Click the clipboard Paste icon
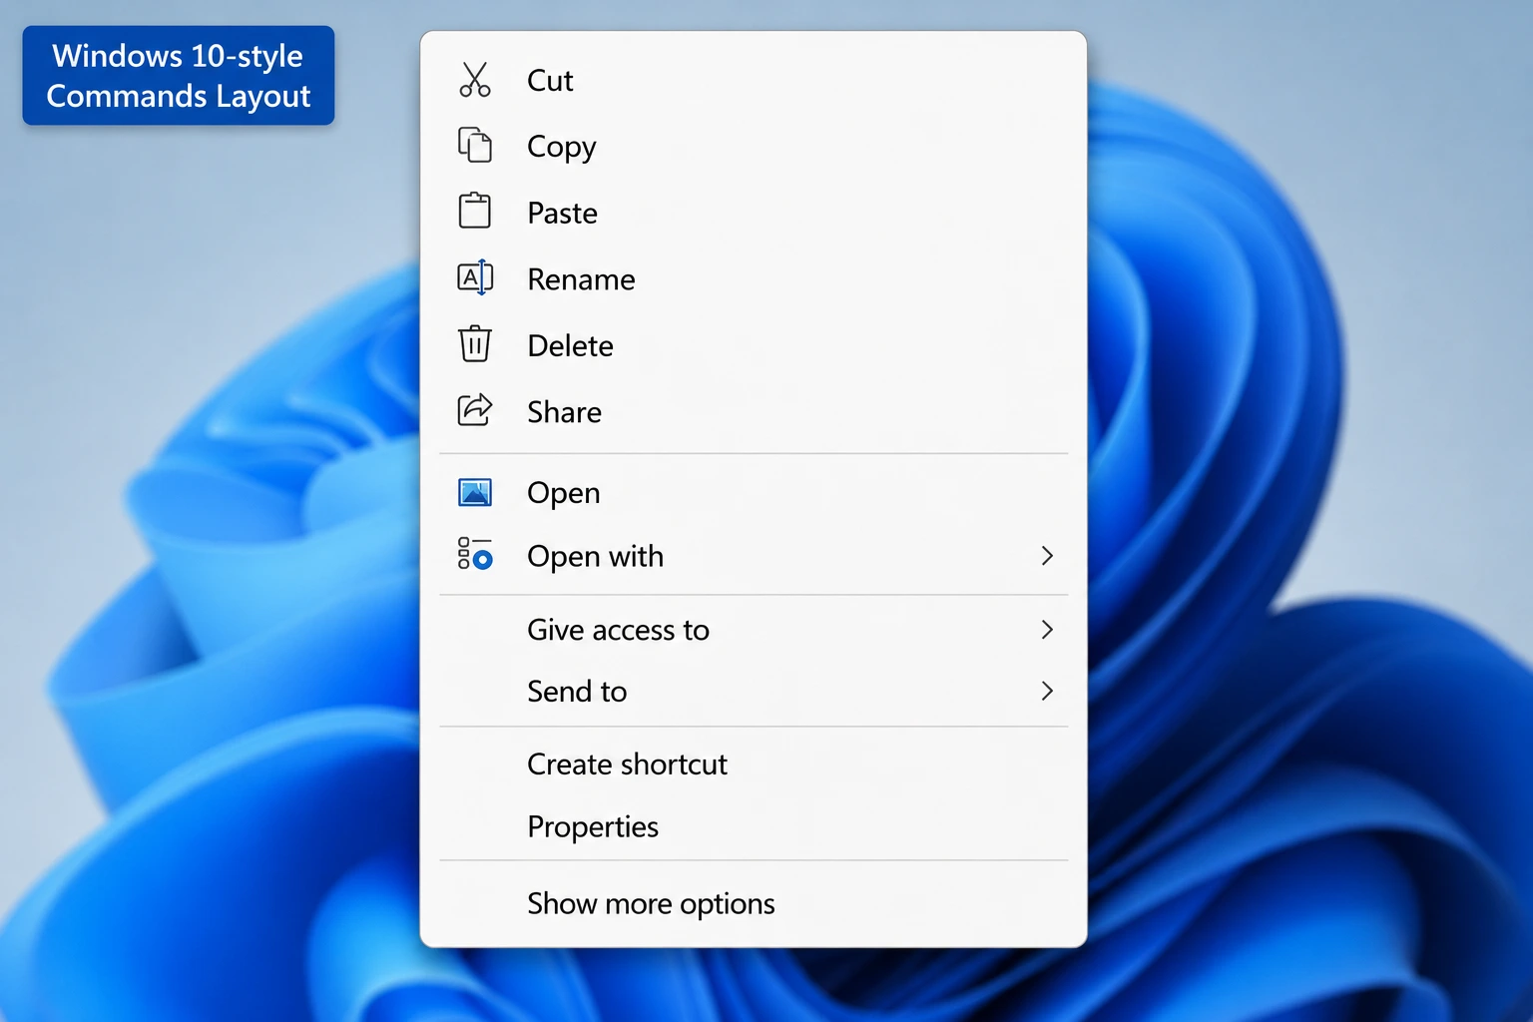 pos(475,211)
